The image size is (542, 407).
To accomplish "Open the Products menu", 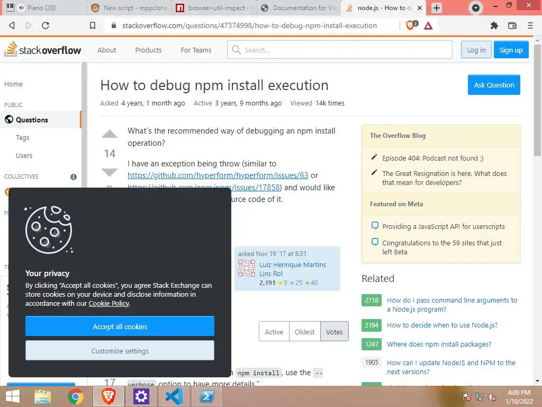I will click(148, 50).
